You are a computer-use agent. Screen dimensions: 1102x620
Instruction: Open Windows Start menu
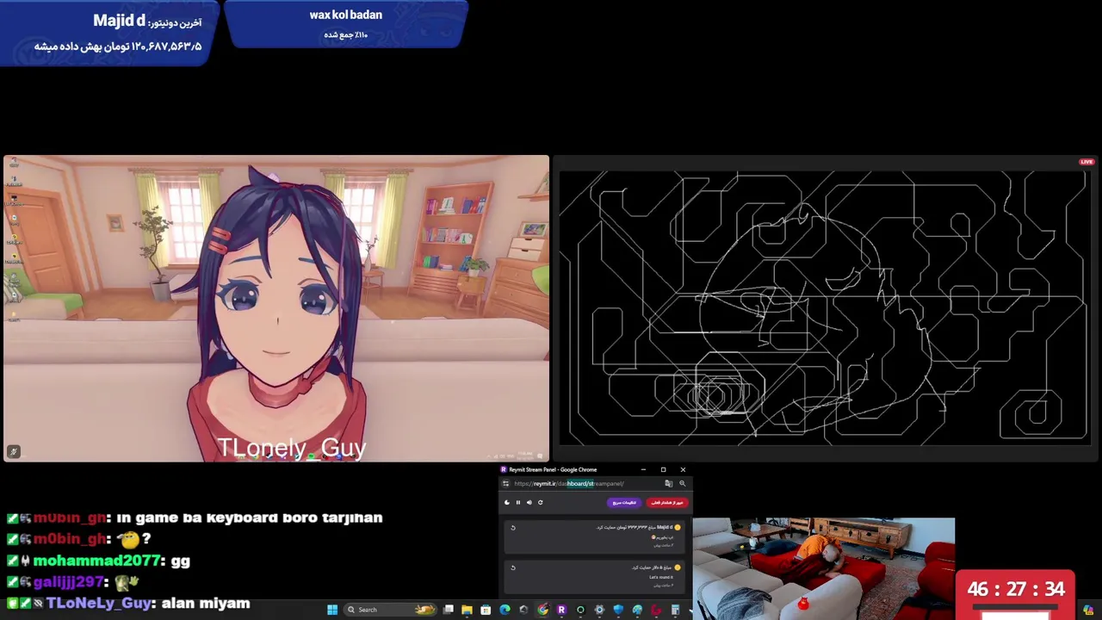332,610
